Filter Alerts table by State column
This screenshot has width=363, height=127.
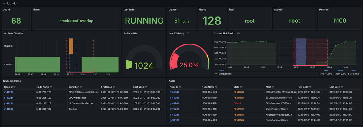pos(242,87)
